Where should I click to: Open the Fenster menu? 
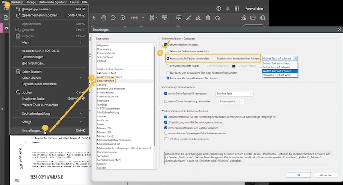(74, 2)
